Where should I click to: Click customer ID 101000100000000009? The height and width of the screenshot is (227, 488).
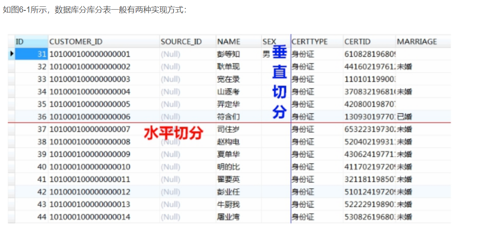[x=90, y=155]
